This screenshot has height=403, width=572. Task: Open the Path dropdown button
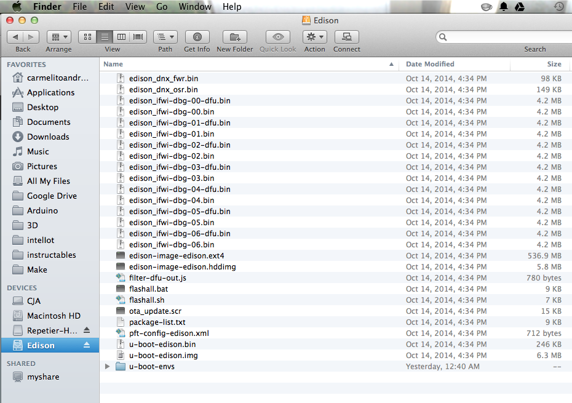(165, 37)
